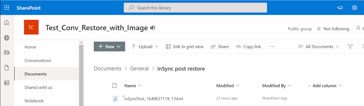This screenshot has width=364, height=106.
Task: Open the Modified column header dropdown
Action: tap(228, 86)
